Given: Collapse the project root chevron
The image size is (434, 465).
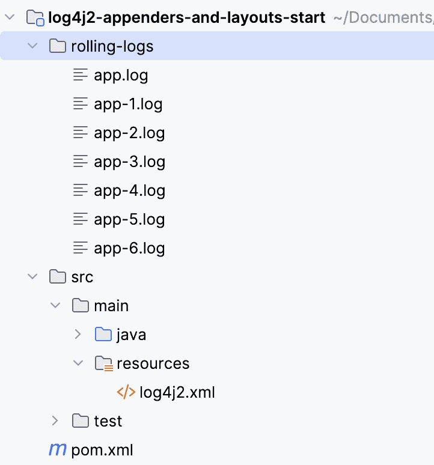Looking at the screenshot, I should click(x=10, y=17).
